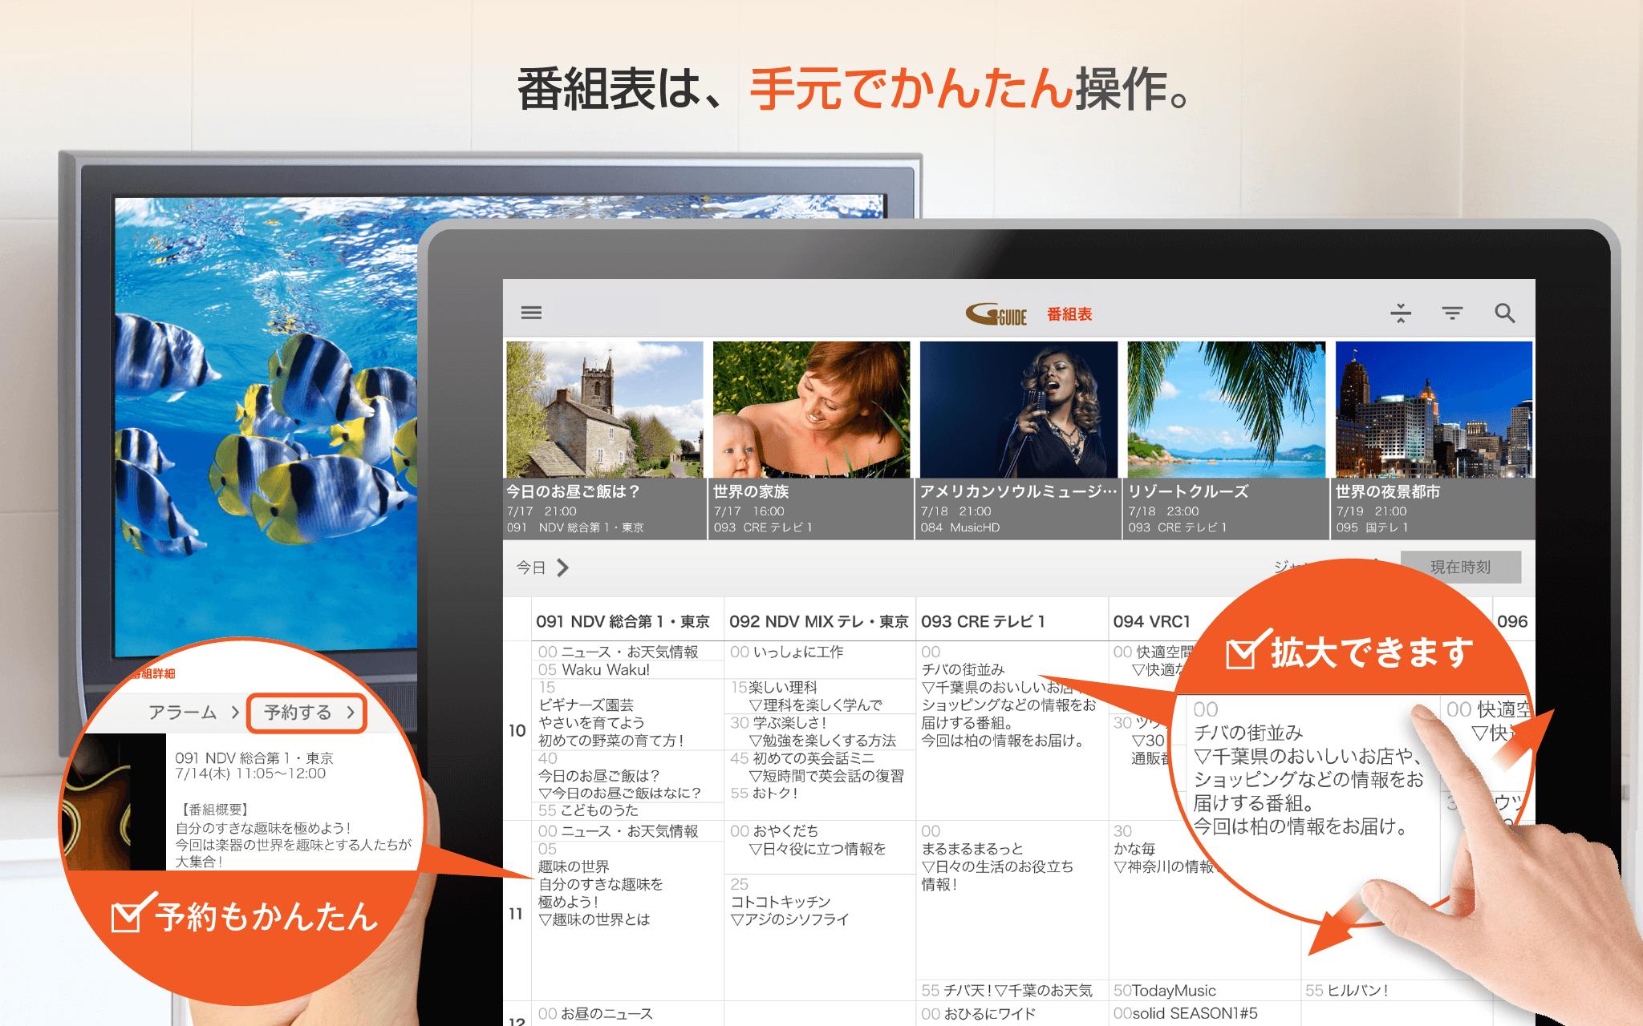Image resolution: width=1643 pixels, height=1026 pixels.
Task: Open program 00 solid SEASON1#5
Action: 1203,1013
